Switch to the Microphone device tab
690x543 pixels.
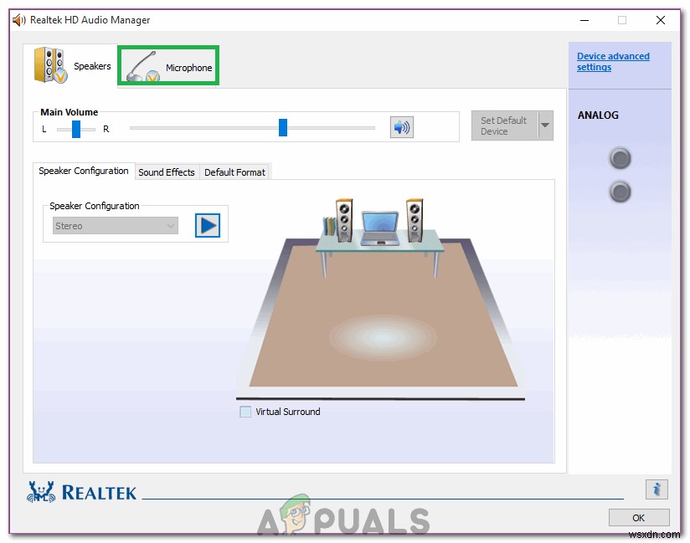coord(169,66)
